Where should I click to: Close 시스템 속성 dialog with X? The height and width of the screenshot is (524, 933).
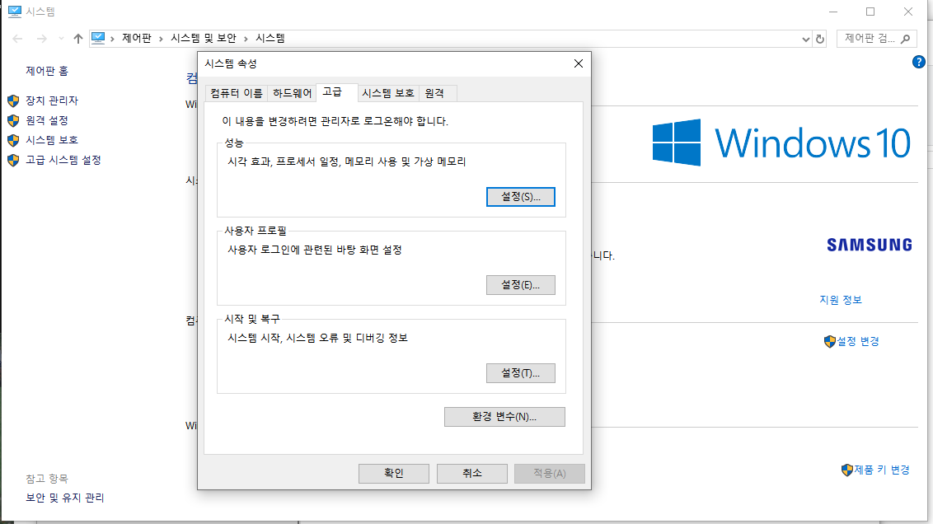[579, 63]
